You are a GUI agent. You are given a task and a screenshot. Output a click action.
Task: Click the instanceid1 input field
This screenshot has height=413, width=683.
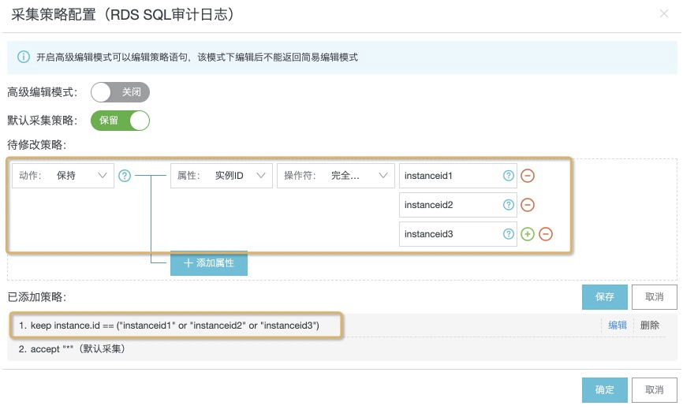(457, 176)
